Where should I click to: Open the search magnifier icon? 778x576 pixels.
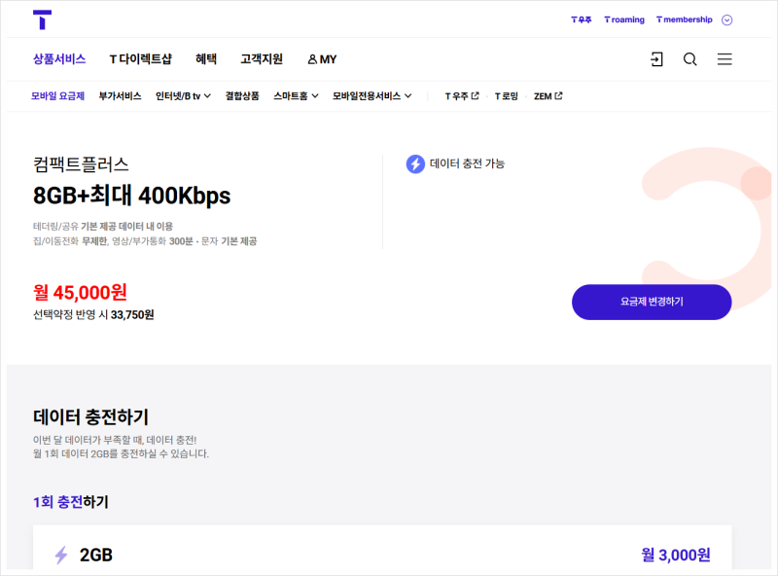pos(690,59)
